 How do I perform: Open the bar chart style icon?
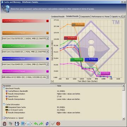(23, 123)
